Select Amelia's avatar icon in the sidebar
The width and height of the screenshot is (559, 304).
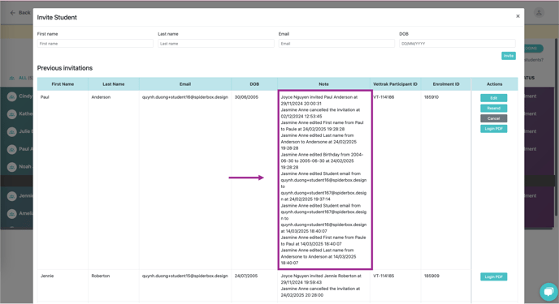click(x=11, y=214)
